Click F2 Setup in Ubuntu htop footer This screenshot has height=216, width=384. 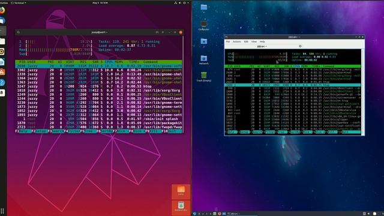click(x=40, y=131)
